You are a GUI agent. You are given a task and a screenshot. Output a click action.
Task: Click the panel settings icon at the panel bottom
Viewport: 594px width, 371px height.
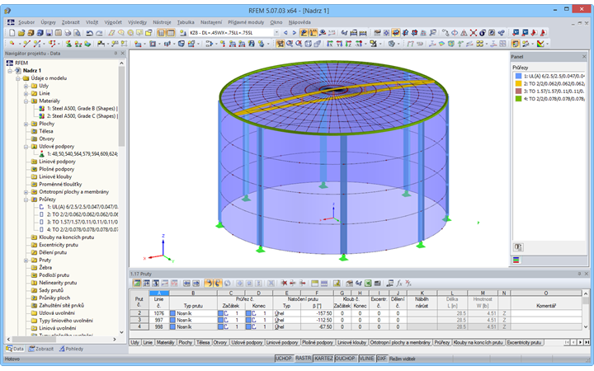(518, 247)
